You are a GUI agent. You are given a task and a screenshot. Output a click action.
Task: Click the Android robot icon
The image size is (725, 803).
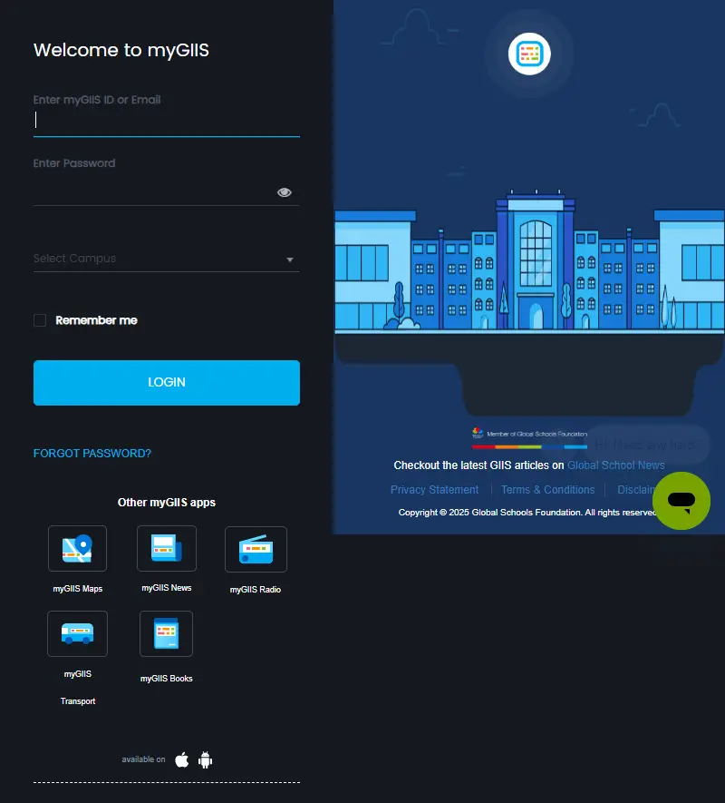tap(205, 760)
